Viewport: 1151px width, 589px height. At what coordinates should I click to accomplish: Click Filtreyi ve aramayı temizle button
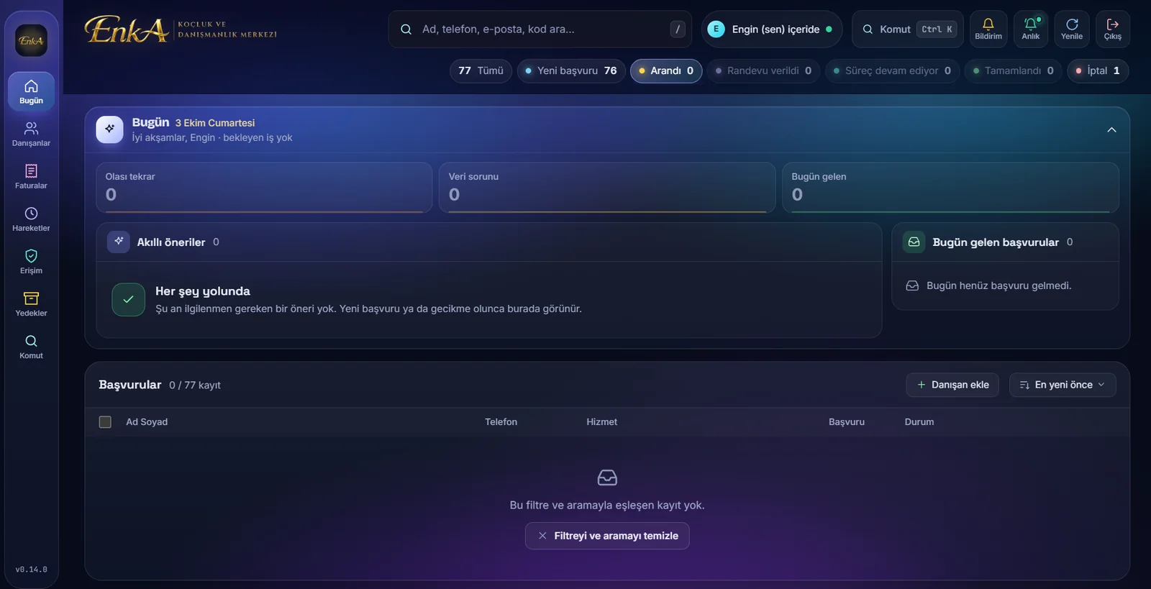coord(607,536)
